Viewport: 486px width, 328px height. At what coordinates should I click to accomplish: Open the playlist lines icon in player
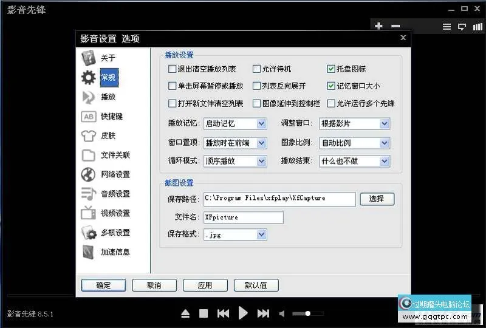pyautogui.click(x=447, y=27)
